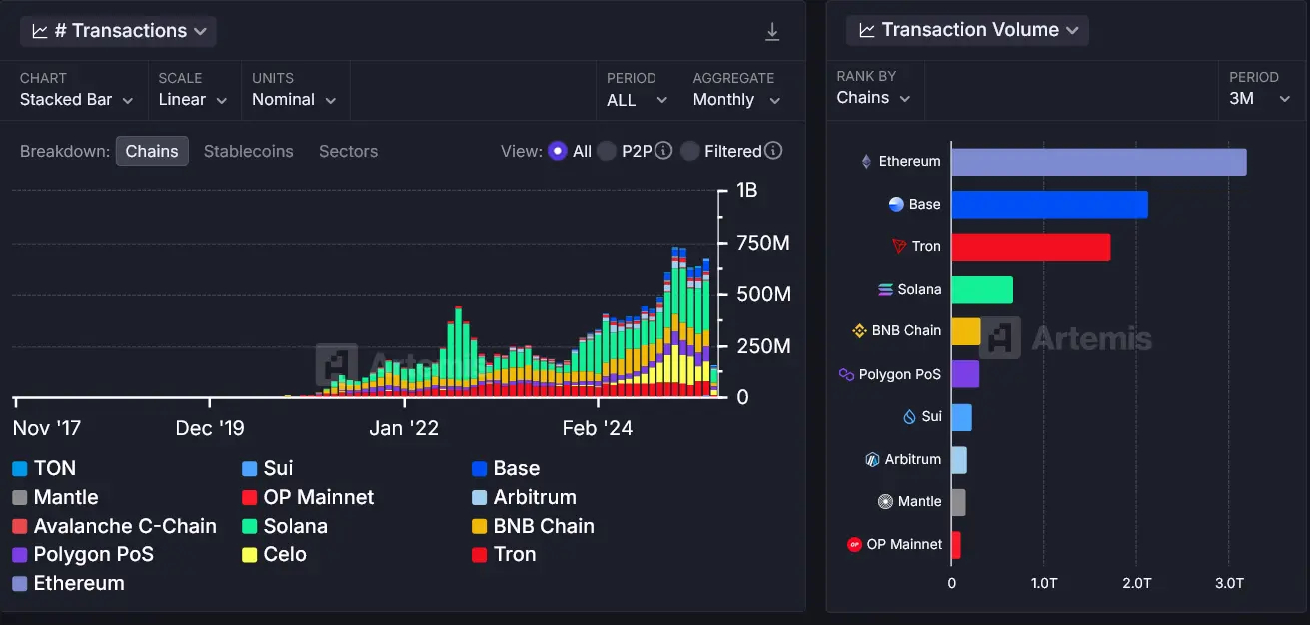The width and height of the screenshot is (1310, 625).
Task: Toggle Solana series in the legend
Action: pyautogui.click(x=285, y=526)
